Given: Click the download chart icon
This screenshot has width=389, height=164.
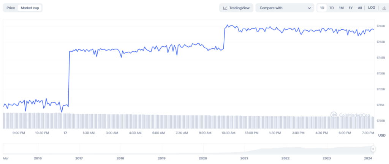Looking at the screenshot, I should 383,8.
